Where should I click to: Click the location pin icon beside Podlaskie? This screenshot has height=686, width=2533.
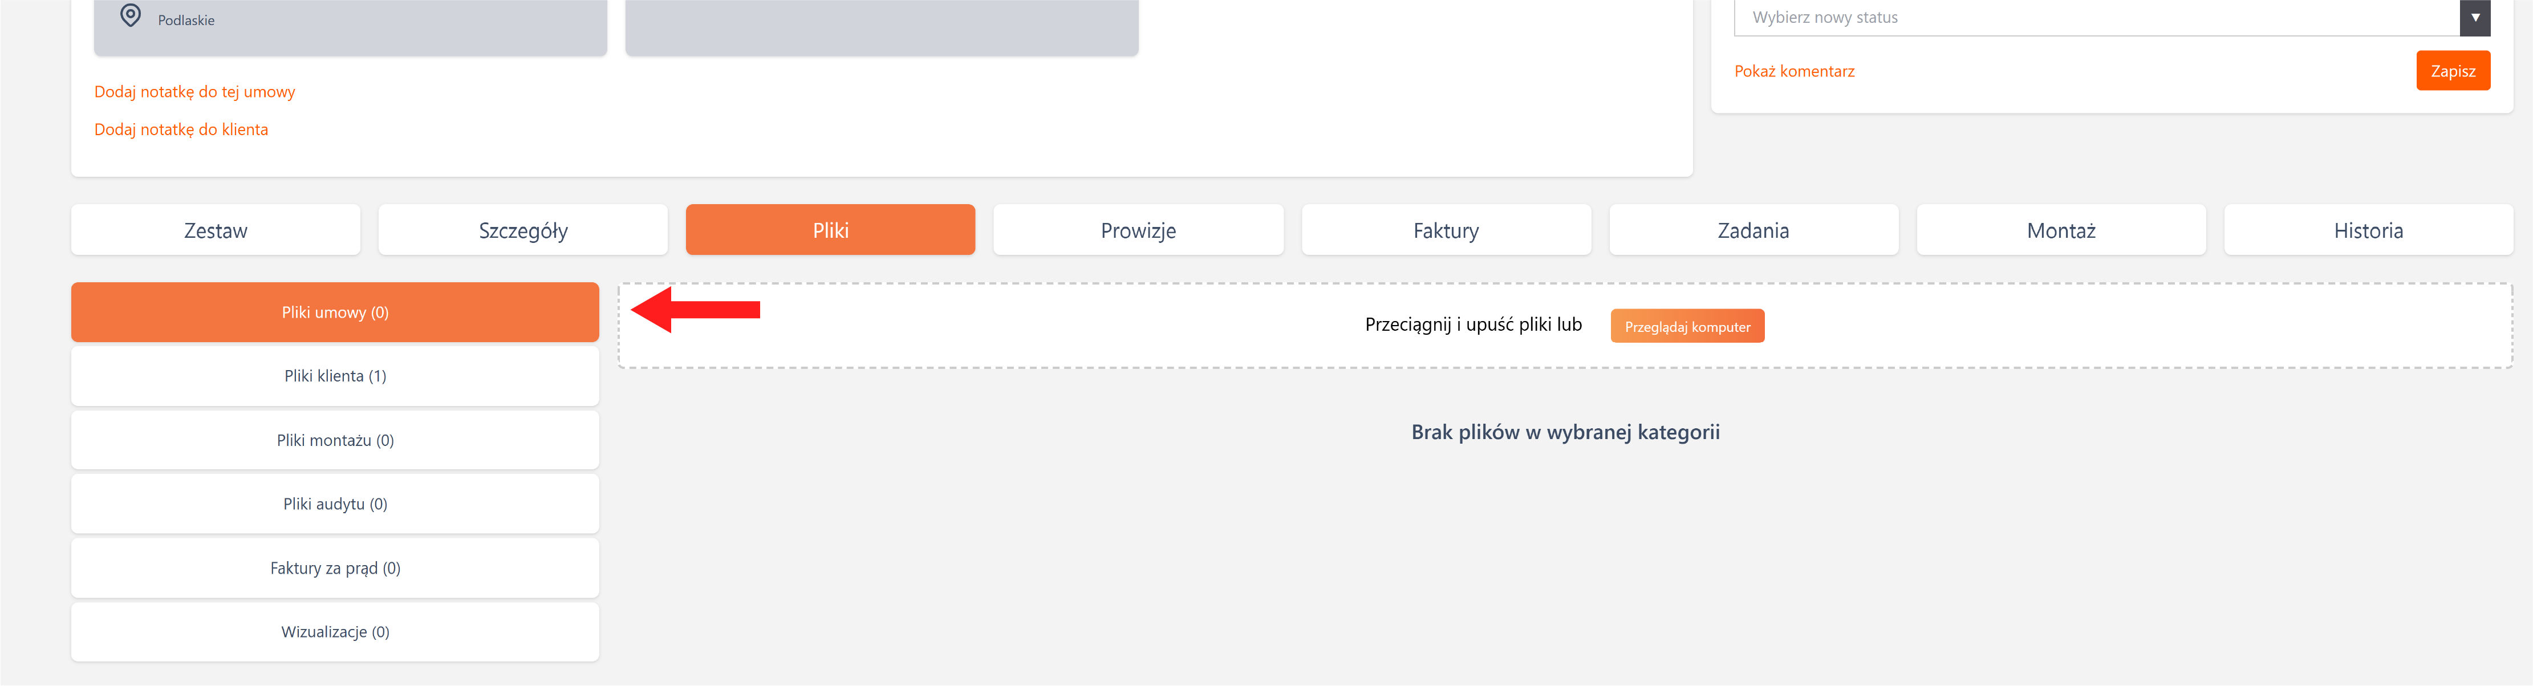coord(130,16)
